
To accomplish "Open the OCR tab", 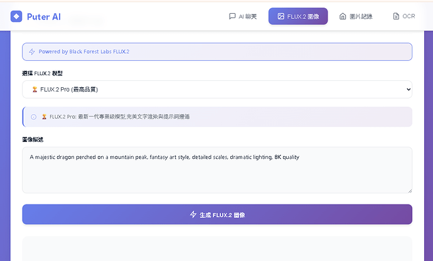I will tap(404, 16).
